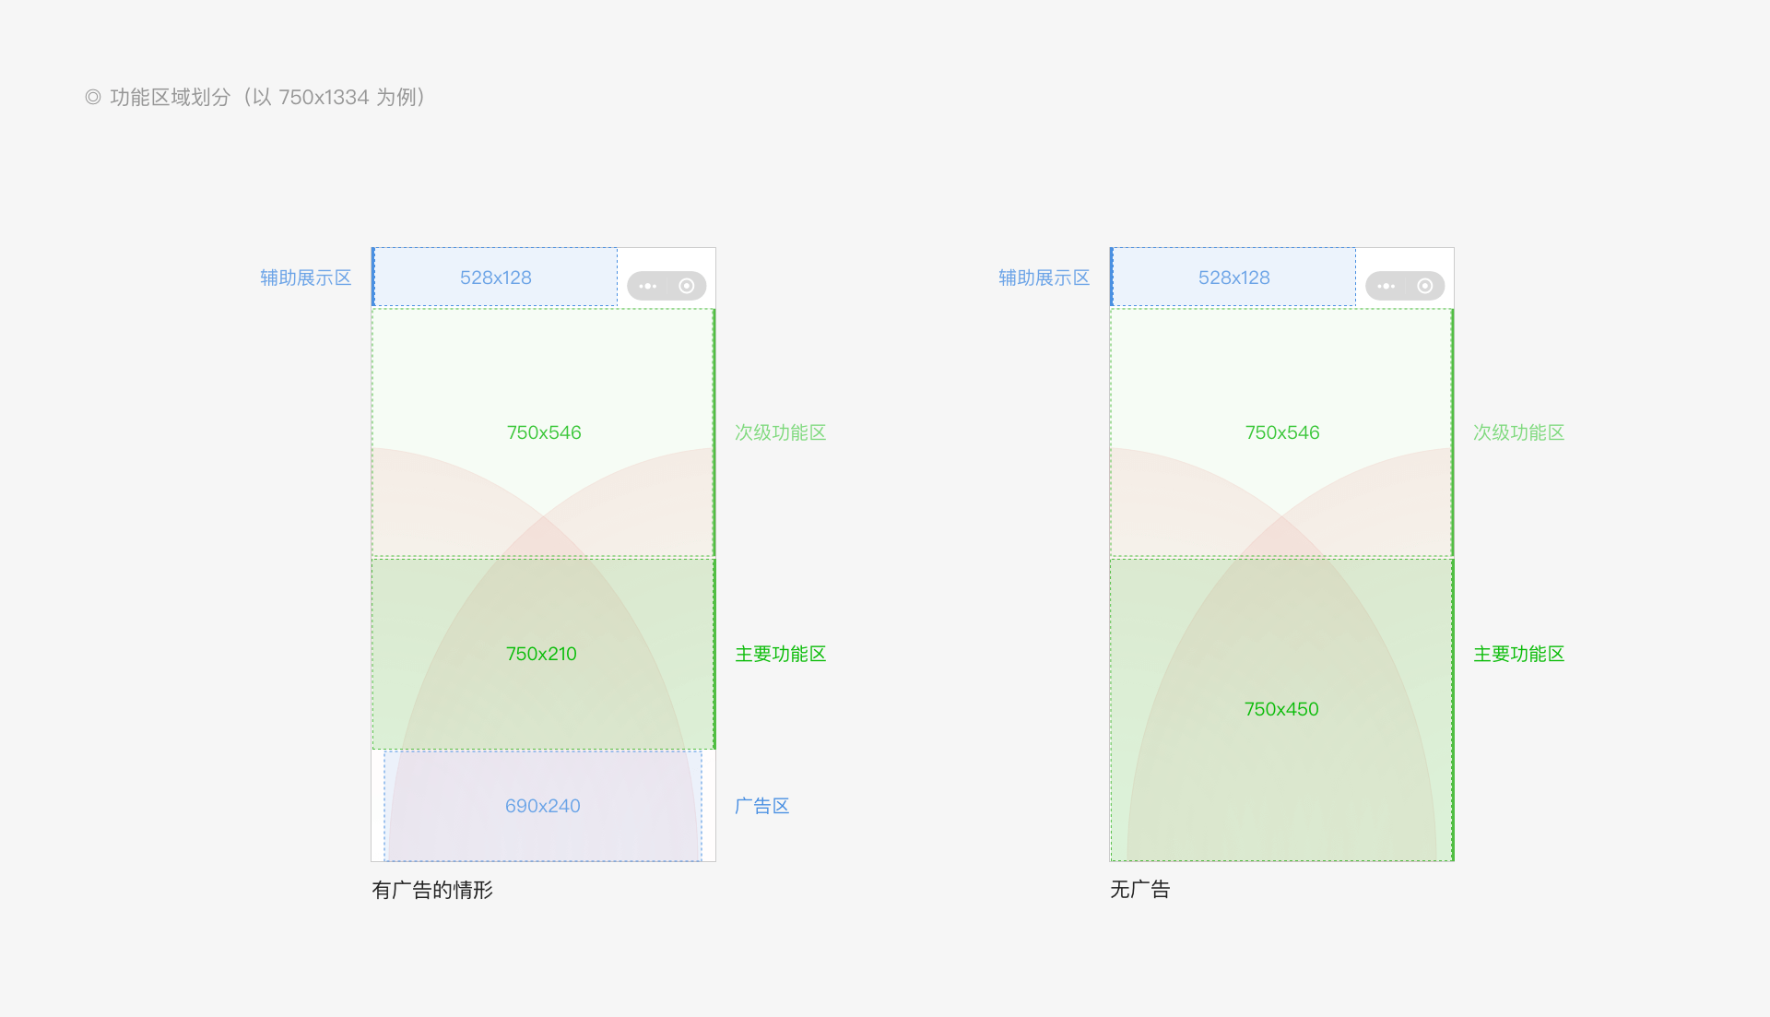Click the three-dot menu icon in left mockup capsule
The image size is (1770, 1017).
pyautogui.click(x=648, y=286)
